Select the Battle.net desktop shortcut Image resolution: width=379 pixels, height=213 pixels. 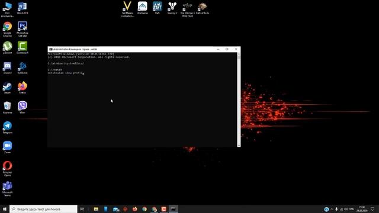23,67
